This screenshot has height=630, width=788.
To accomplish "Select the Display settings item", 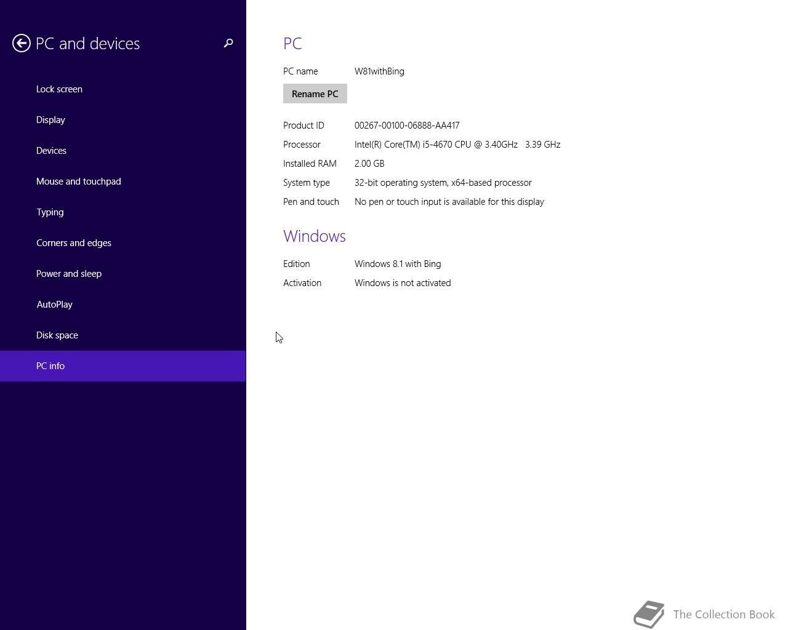I will tap(123, 120).
